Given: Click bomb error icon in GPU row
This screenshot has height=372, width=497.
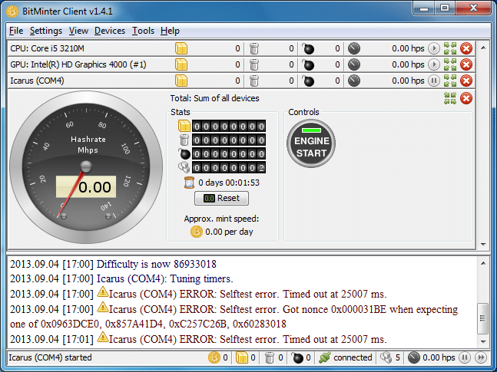Looking at the screenshot, I should pyautogui.click(x=308, y=64).
